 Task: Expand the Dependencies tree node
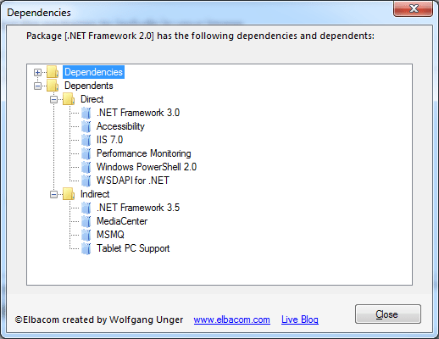37,72
